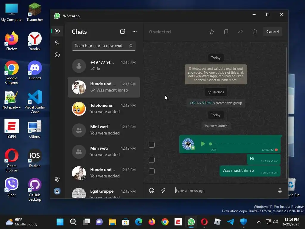The height and width of the screenshot is (229, 305).
Task: Open Yandex desktop shortcut
Action: [x=35, y=41]
